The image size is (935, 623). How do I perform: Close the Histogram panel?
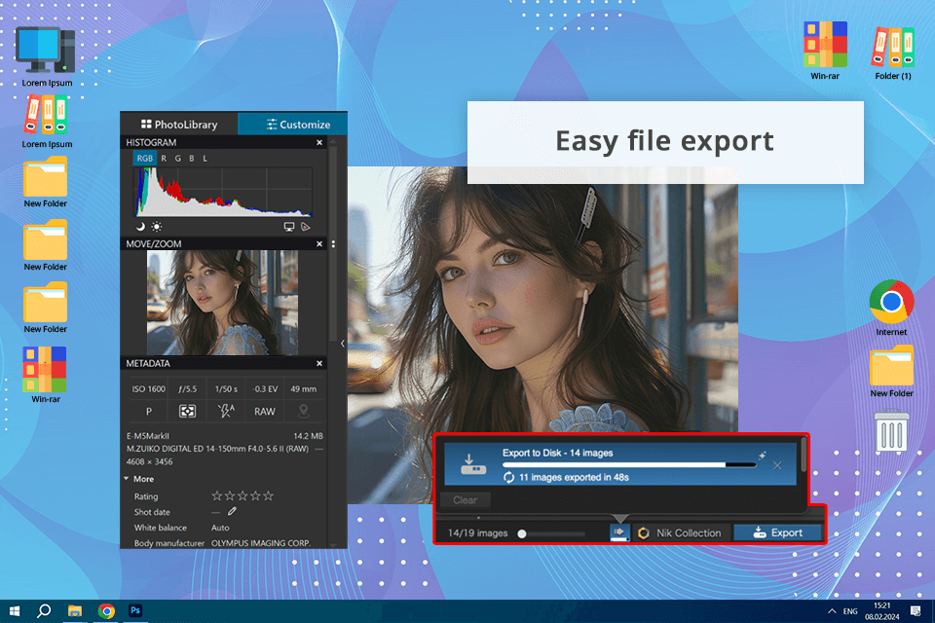(x=319, y=142)
